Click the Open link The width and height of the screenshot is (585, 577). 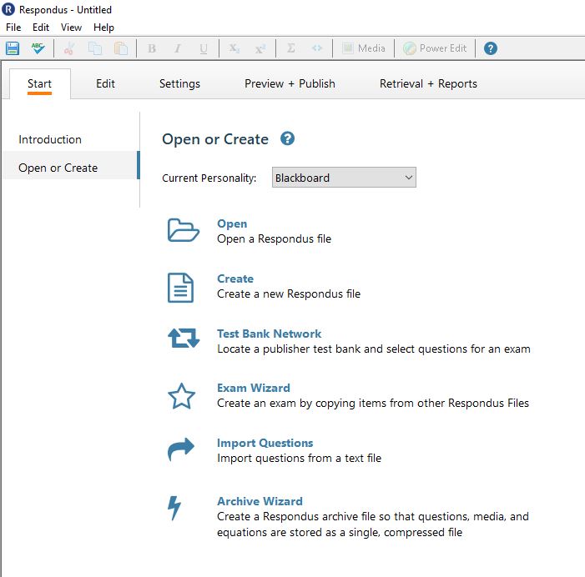pos(232,223)
